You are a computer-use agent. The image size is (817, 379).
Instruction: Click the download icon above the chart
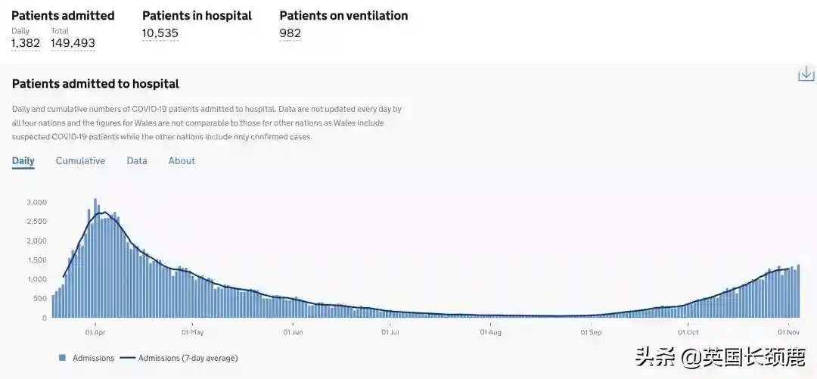coord(806,73)
